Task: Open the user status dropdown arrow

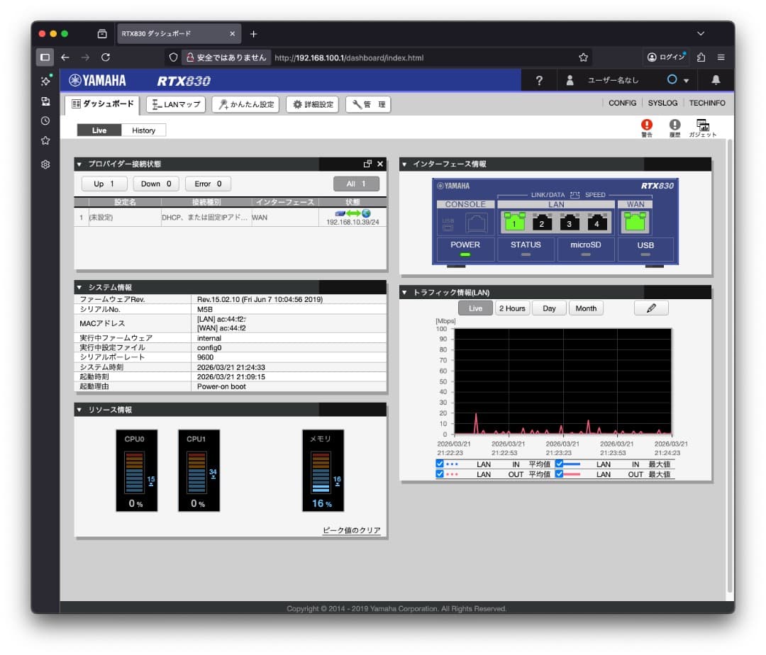Action: 686,81
